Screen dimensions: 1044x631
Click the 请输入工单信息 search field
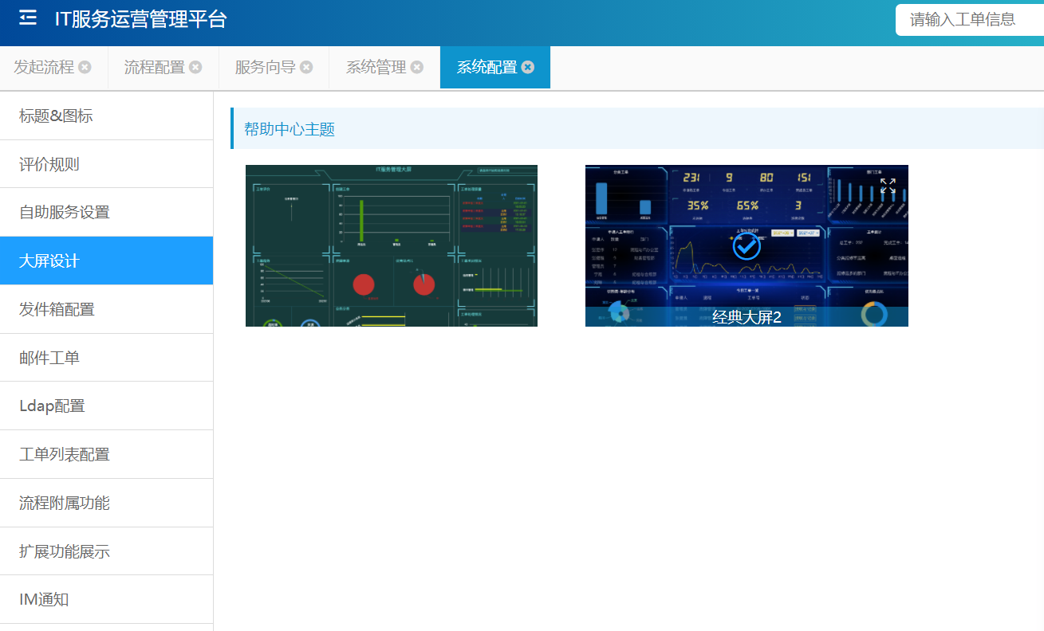[965, 20]
